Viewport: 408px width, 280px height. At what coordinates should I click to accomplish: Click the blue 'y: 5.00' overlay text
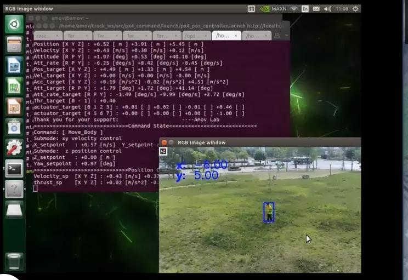point(197,175)
